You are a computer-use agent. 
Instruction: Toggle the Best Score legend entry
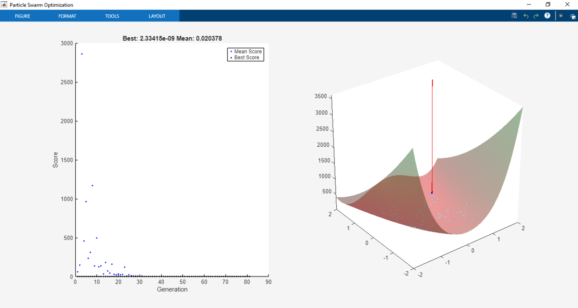point(247,57)
